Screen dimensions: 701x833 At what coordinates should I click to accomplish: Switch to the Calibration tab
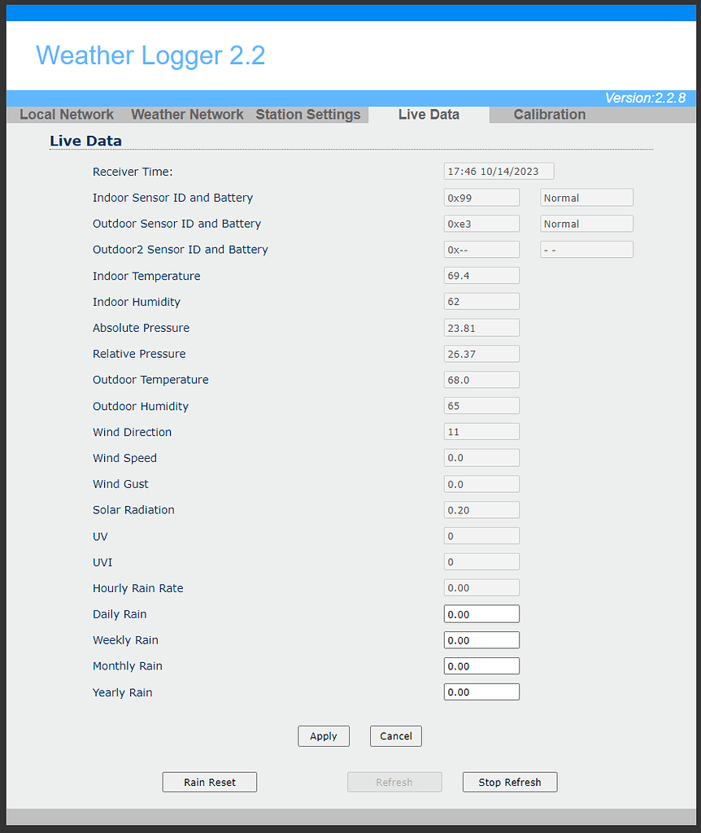pyautogui.click(x=549, y=114)
